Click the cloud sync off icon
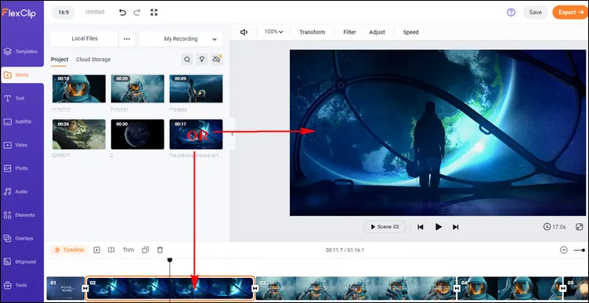This screenshot has width=589, height=303. [x=217, y=60]
